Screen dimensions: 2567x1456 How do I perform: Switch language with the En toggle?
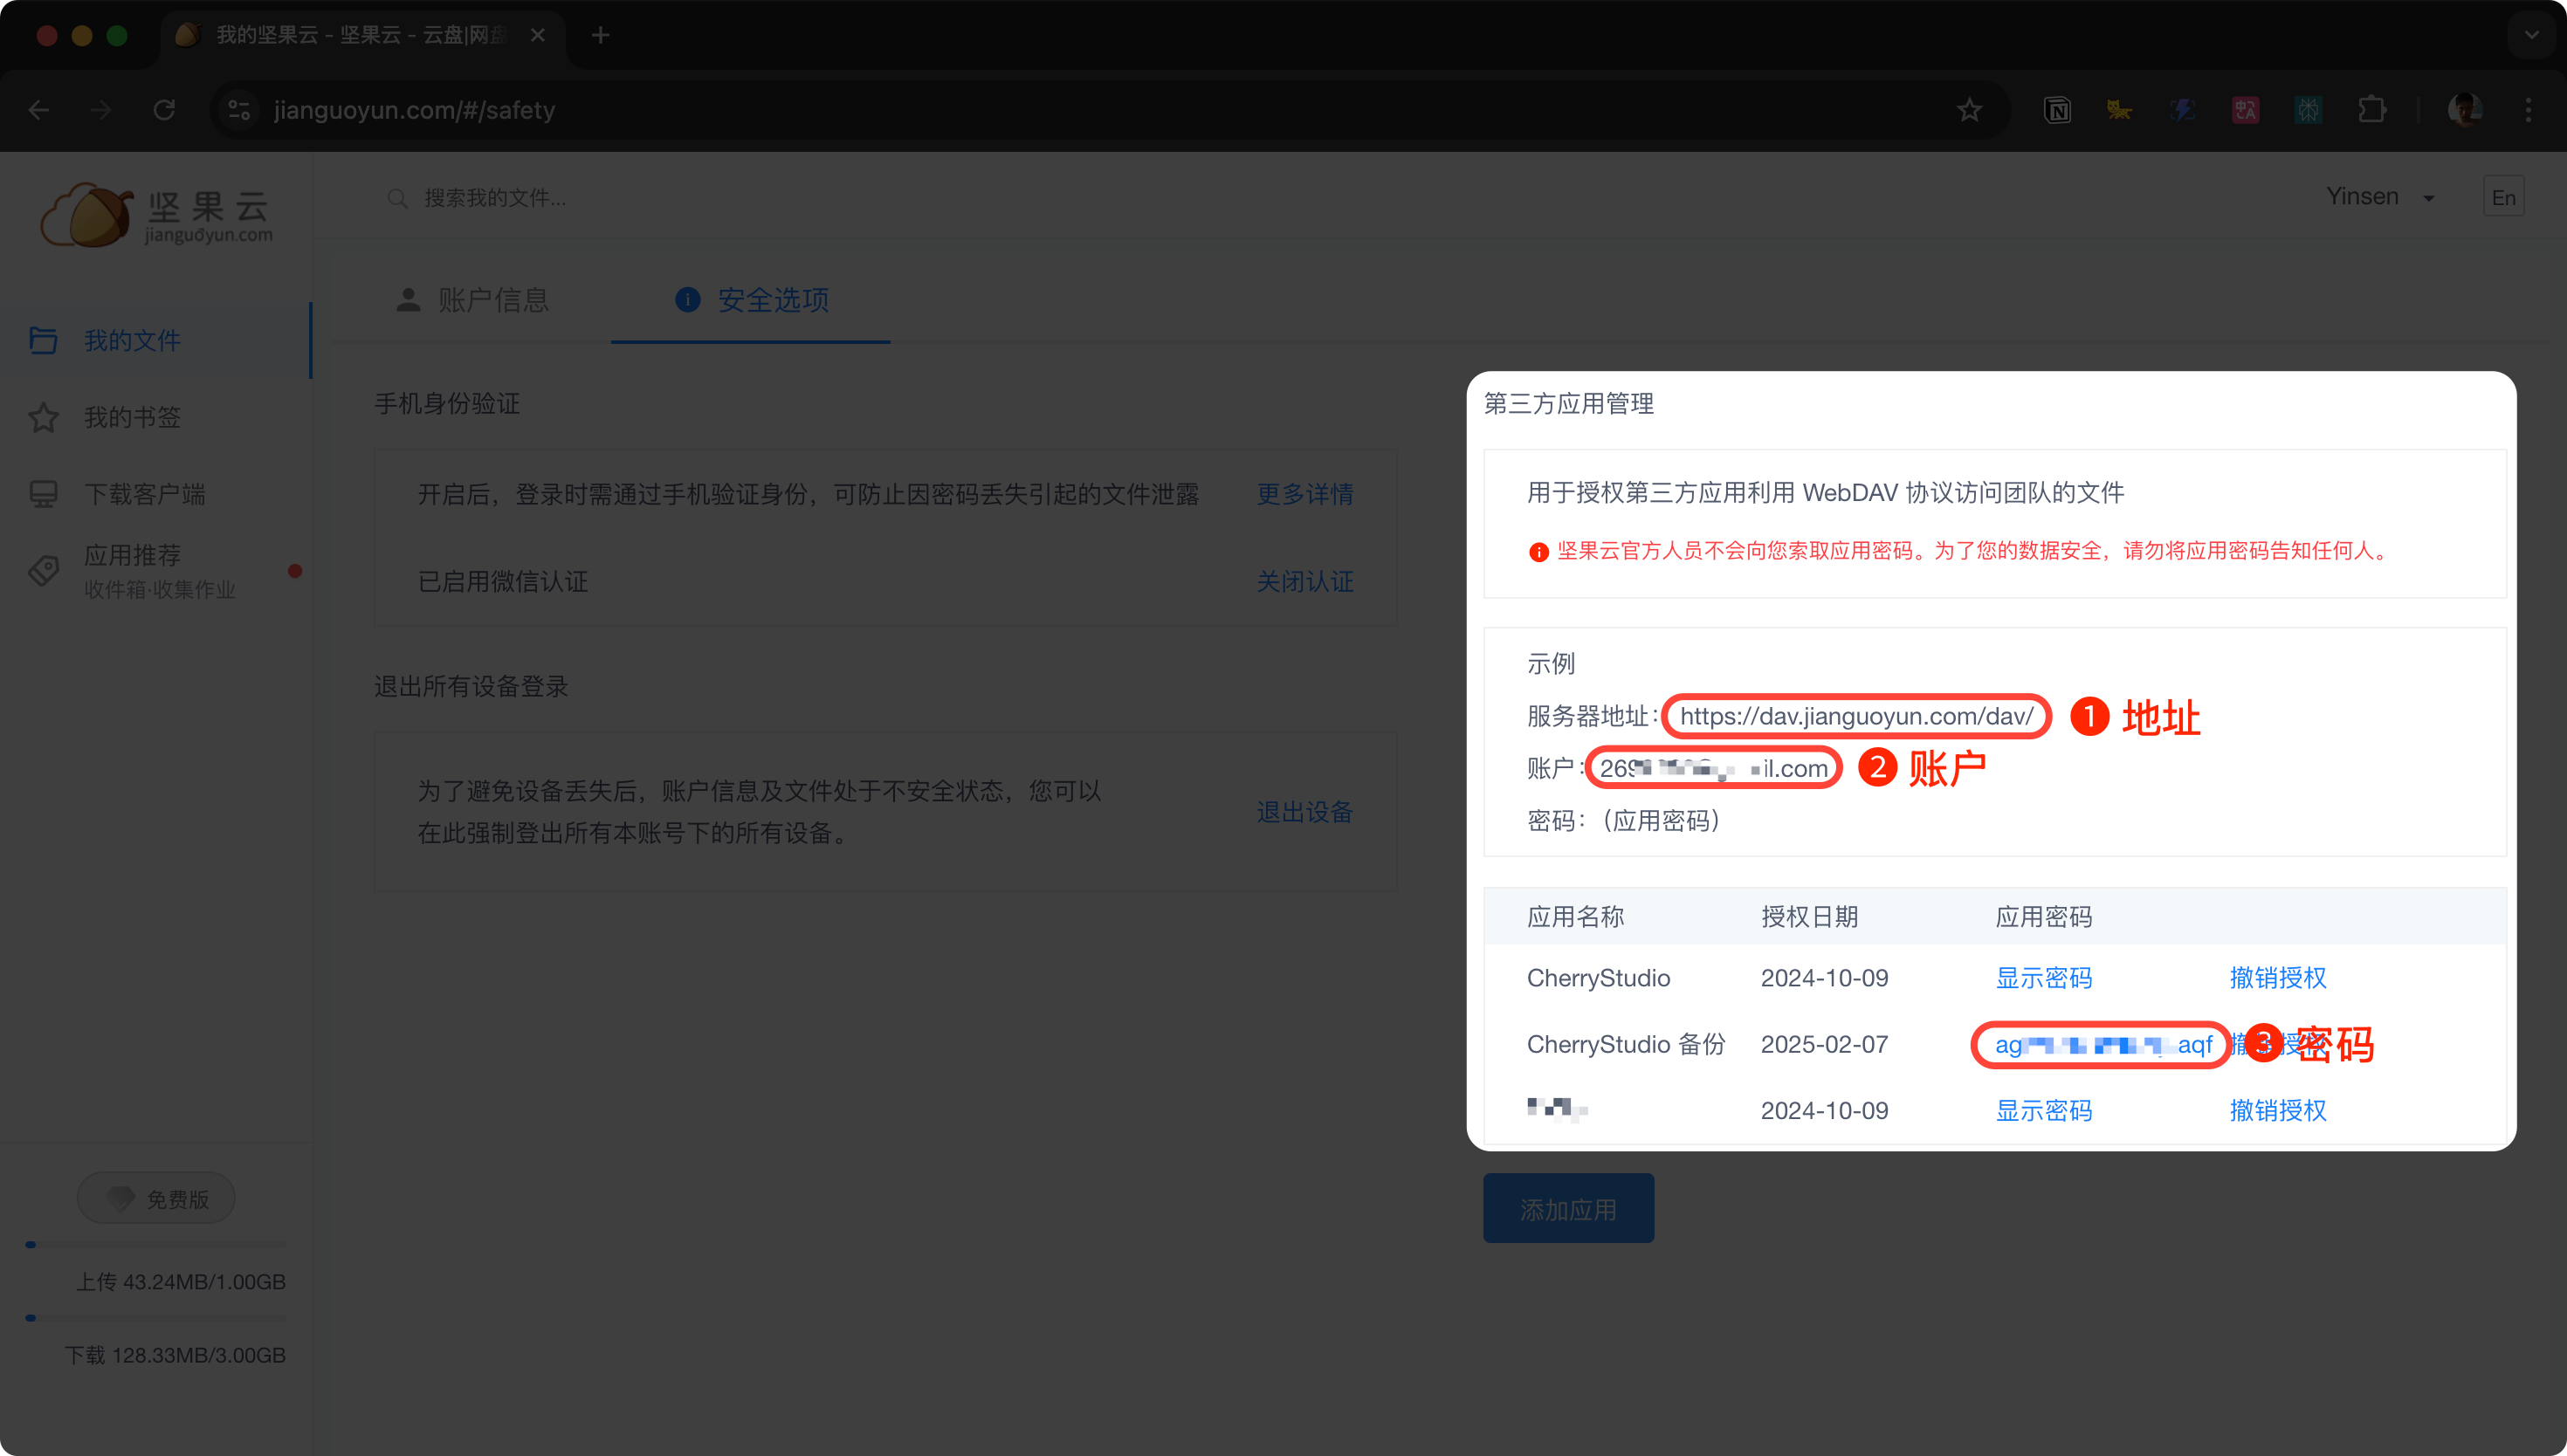[x=2503, y=197]
